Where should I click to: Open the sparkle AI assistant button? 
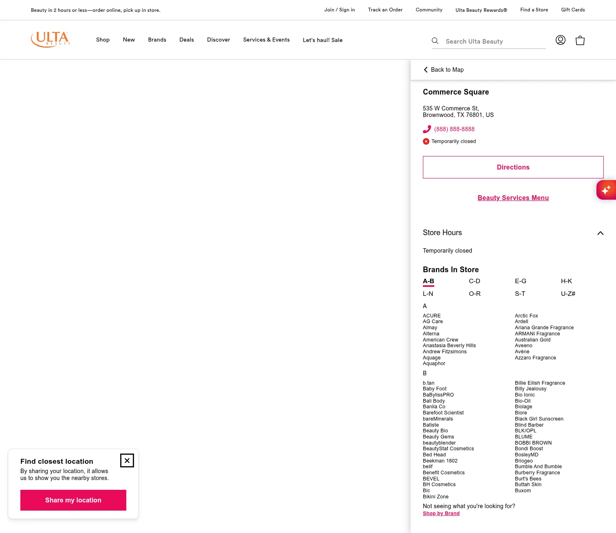click(606, 190)
